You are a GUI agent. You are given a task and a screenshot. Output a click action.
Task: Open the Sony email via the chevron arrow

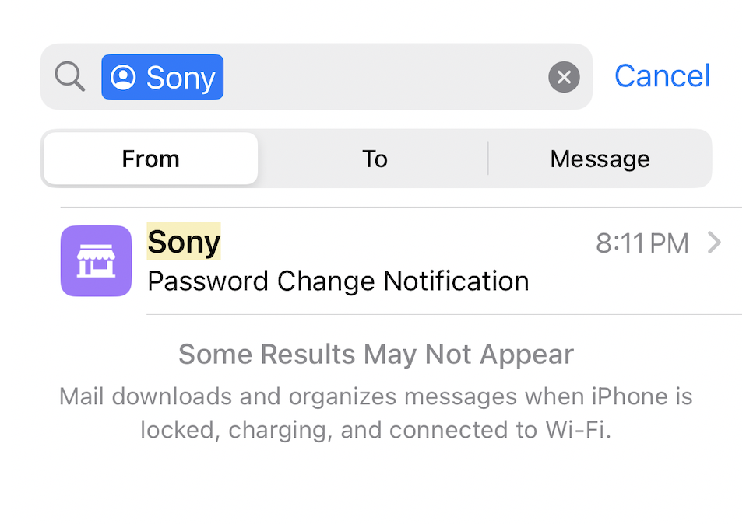(x=713, y=243)
